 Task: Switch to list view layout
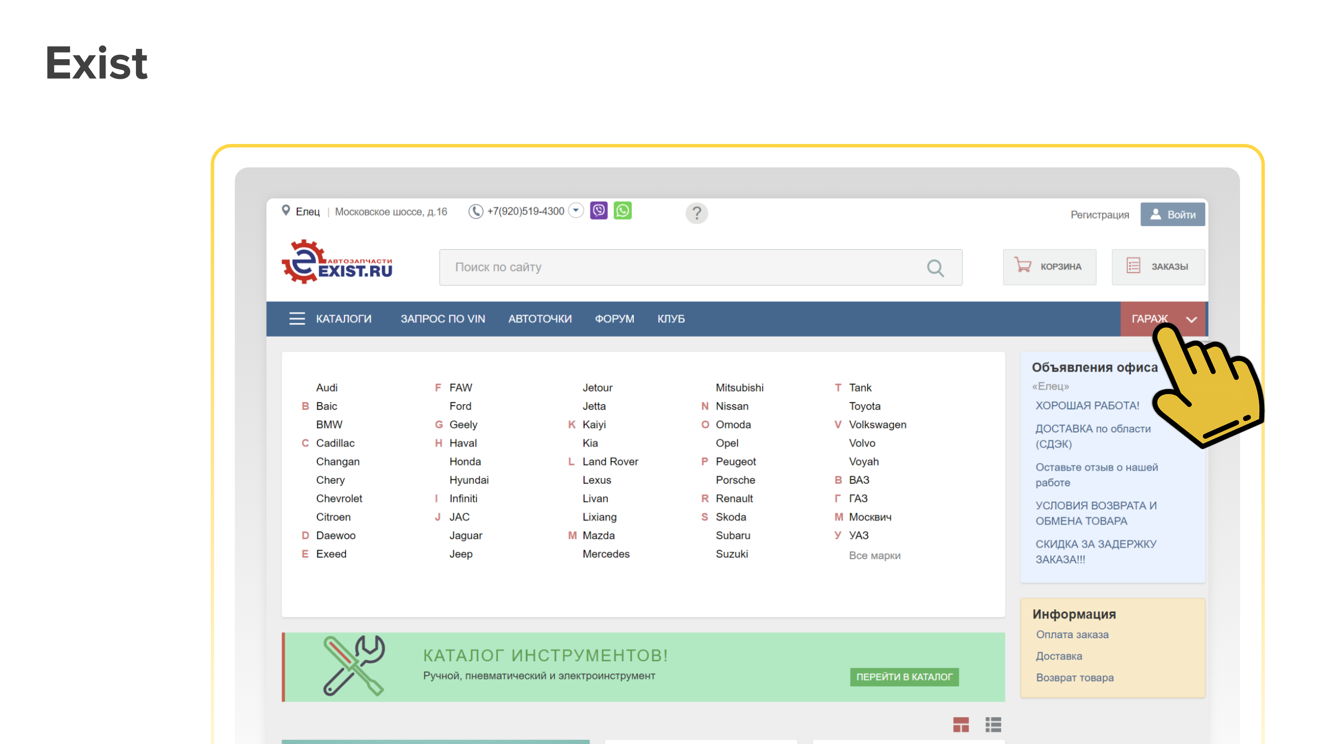(993, 724)
